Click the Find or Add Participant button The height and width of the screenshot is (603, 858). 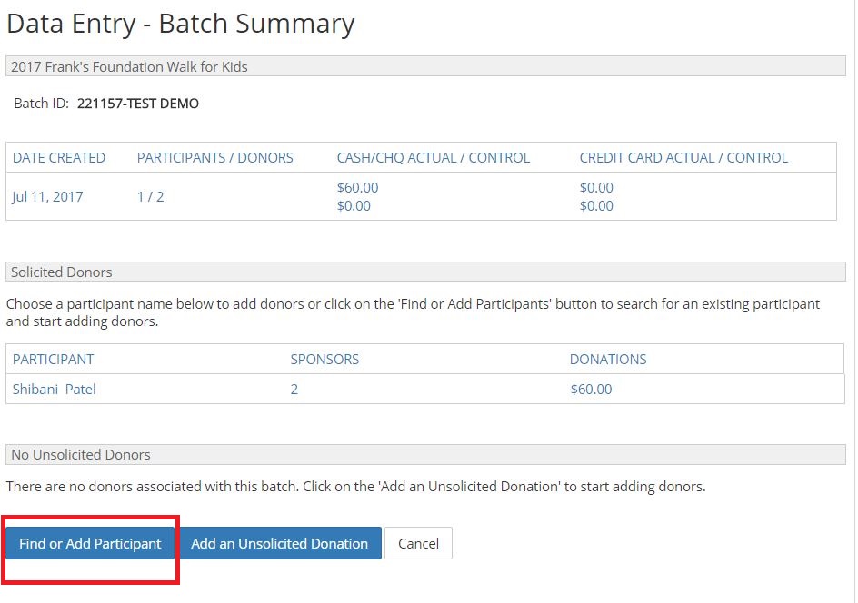(x=90, y=543)
